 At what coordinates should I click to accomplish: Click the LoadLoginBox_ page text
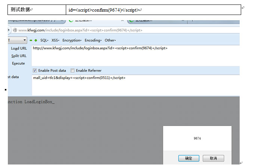click(x=40, y=102)
